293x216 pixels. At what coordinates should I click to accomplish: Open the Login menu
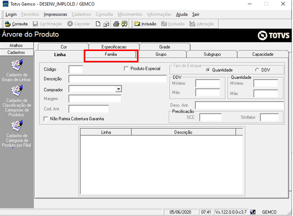[11, 14]
